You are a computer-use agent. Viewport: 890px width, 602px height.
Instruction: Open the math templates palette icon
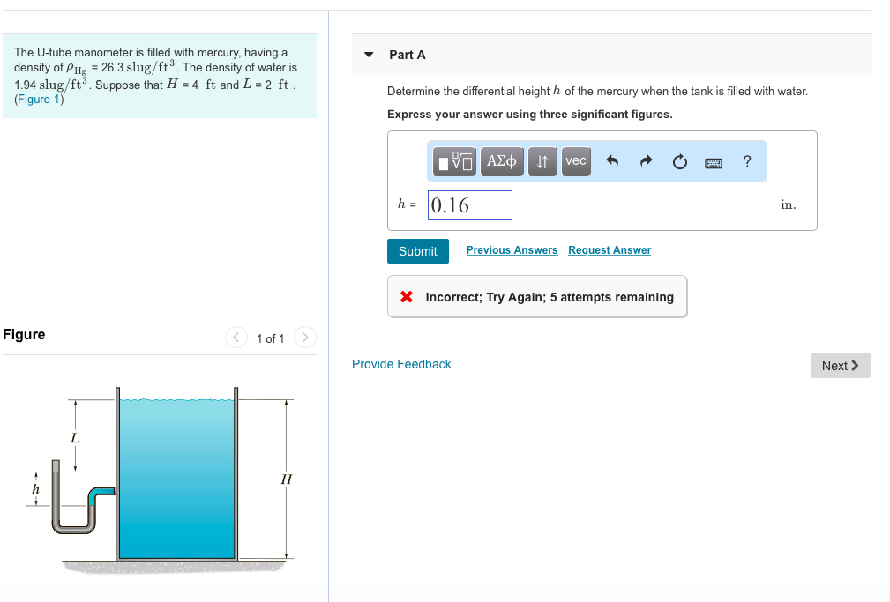453,161
